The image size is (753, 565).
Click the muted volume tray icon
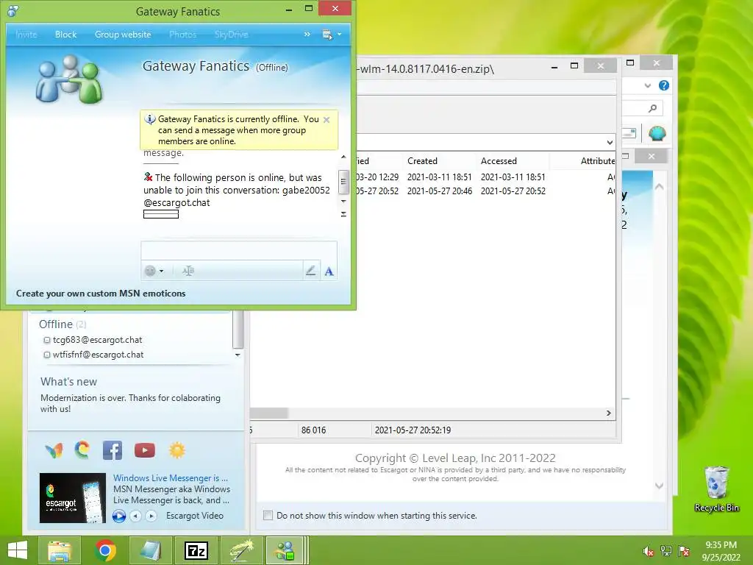coord(649,551)
